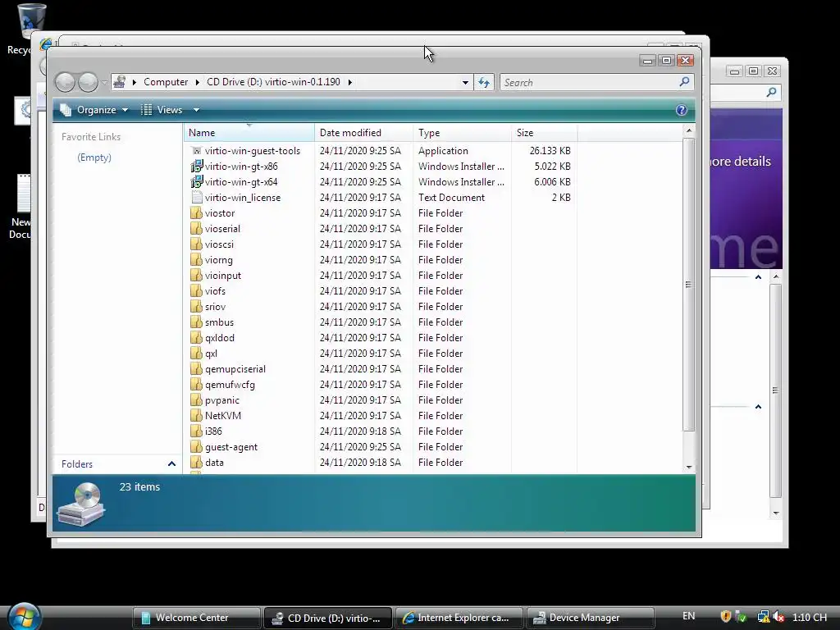Screen dimensions: 840x630
Task: Open the virtio-win-guest-tools application icon
Action: [197, 151]
